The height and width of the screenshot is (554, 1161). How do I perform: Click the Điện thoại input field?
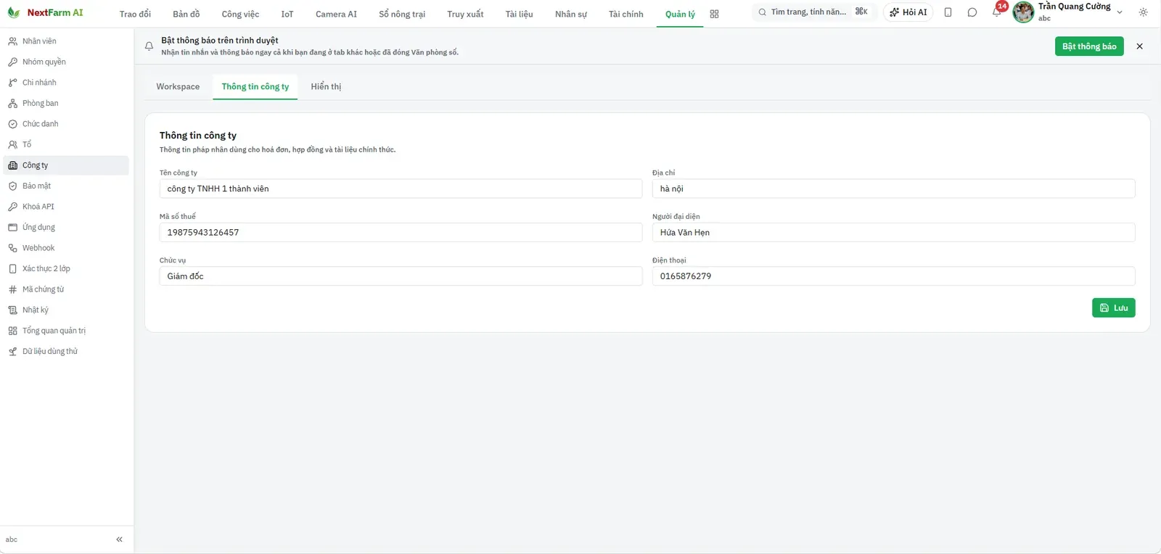point(893,276)
